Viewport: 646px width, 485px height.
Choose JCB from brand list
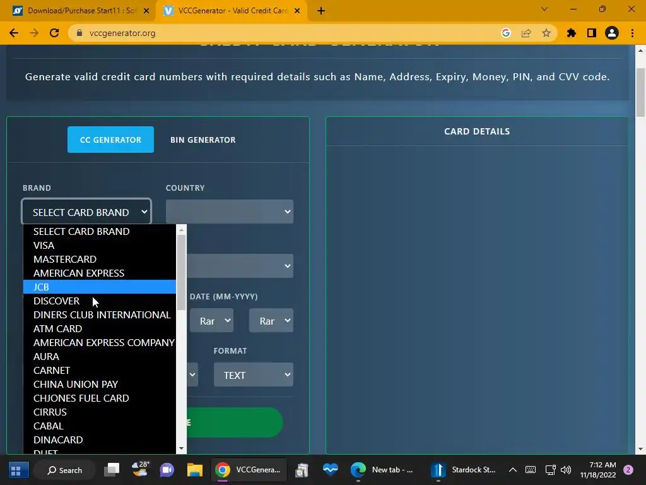pos(99,287)
